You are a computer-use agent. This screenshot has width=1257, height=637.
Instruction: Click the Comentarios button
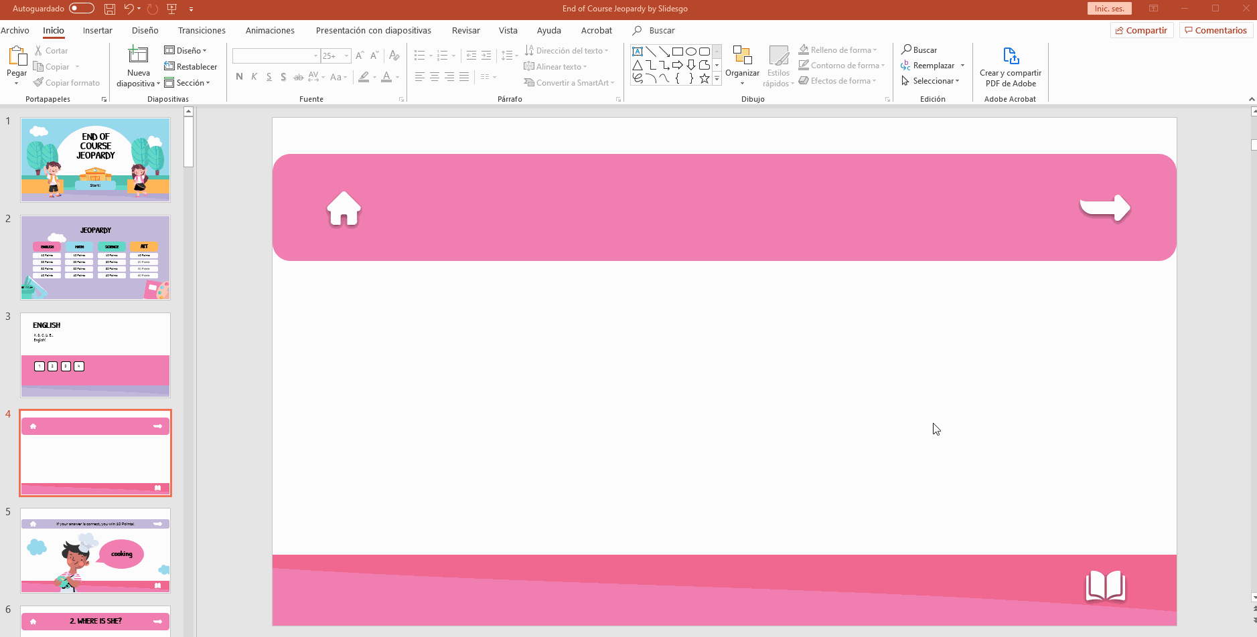click(1216, 30)
